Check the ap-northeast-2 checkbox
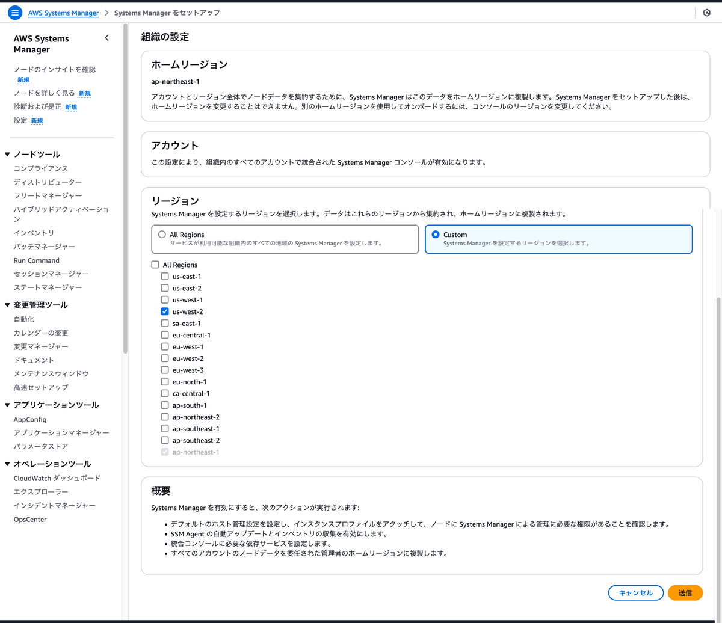722x623 pixels. tap(165, 417)
